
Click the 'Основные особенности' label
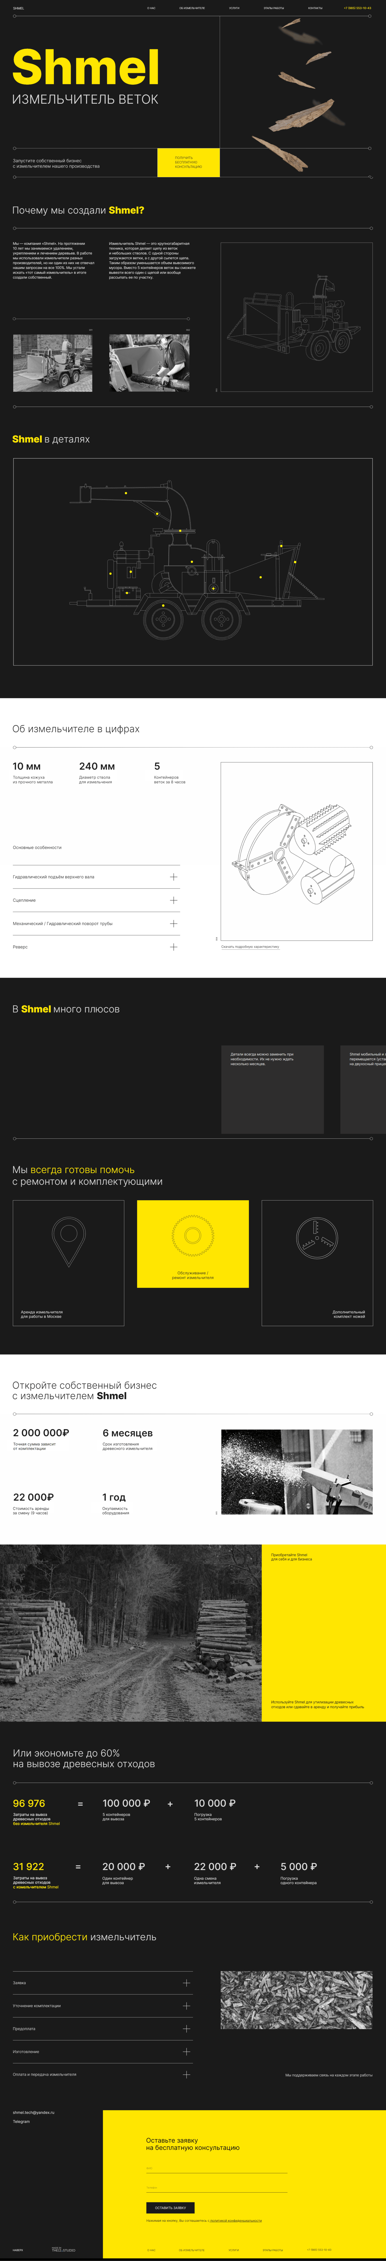click(37, 848)
